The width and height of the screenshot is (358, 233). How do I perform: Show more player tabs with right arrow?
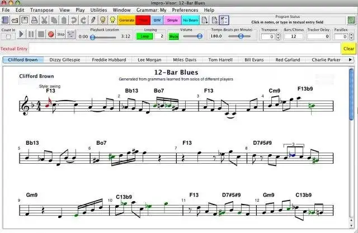tap(350, 60)
